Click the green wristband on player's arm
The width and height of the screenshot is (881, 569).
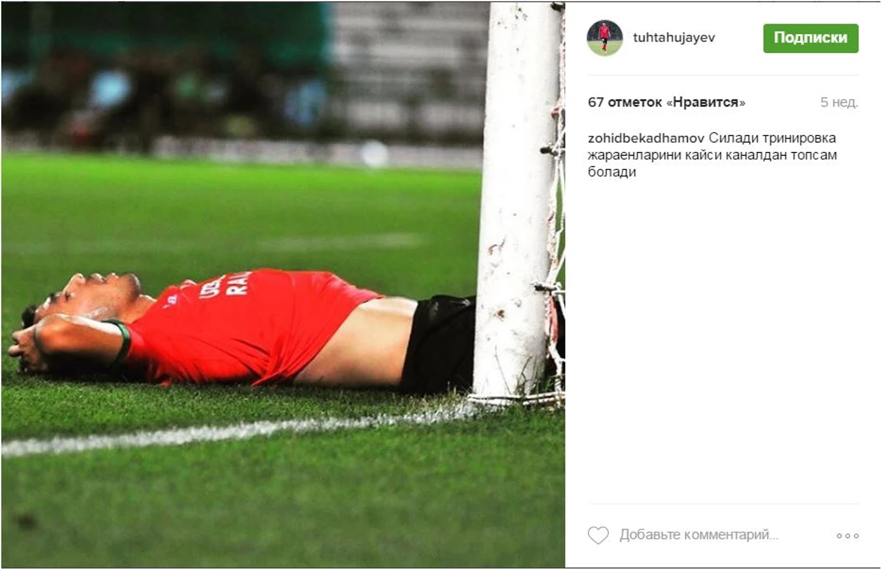point(122,340)
